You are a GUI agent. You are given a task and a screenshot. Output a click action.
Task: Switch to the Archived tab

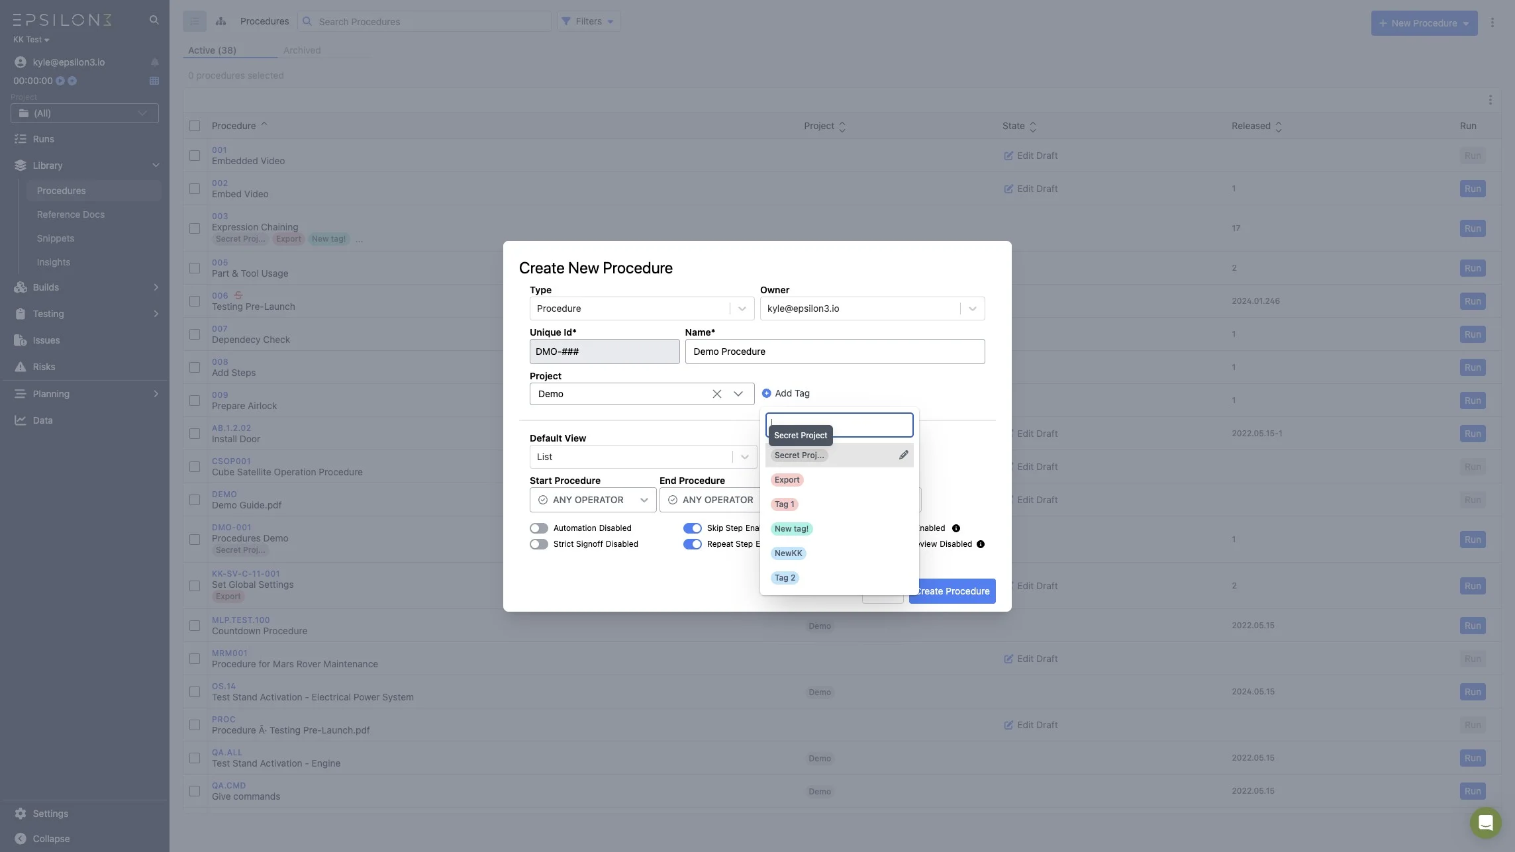[x=302, y=50]
